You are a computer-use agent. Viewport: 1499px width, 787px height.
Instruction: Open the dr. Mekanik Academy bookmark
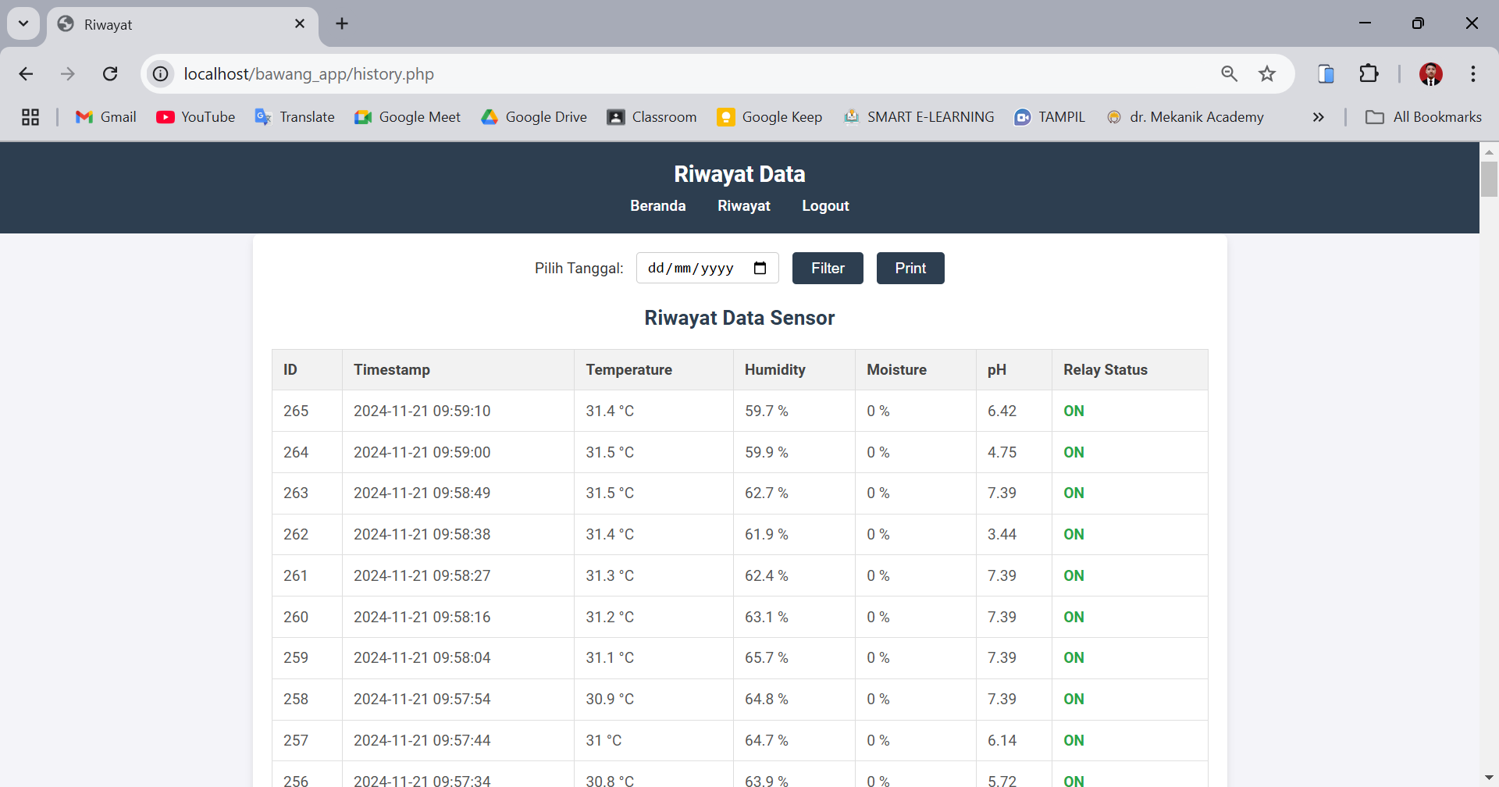click(1185, 117)
